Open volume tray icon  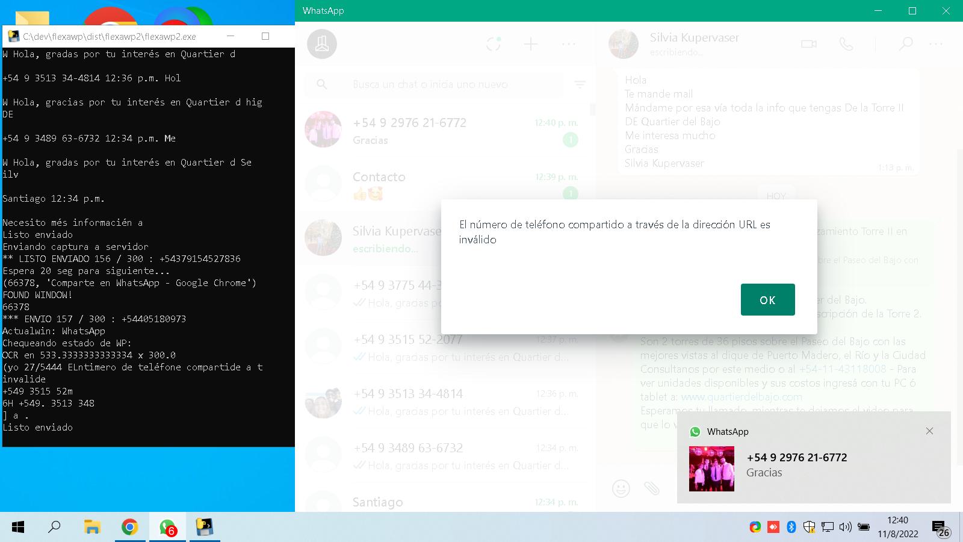(846, 527)
